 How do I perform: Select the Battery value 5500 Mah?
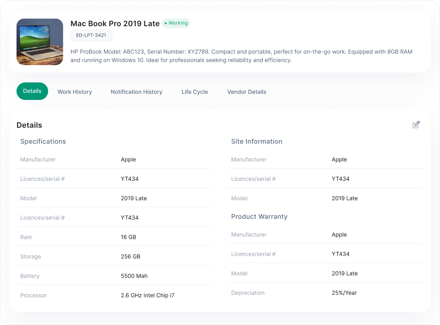[x=134, y=276]
